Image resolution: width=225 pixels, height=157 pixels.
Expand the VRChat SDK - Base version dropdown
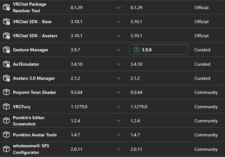119,22
